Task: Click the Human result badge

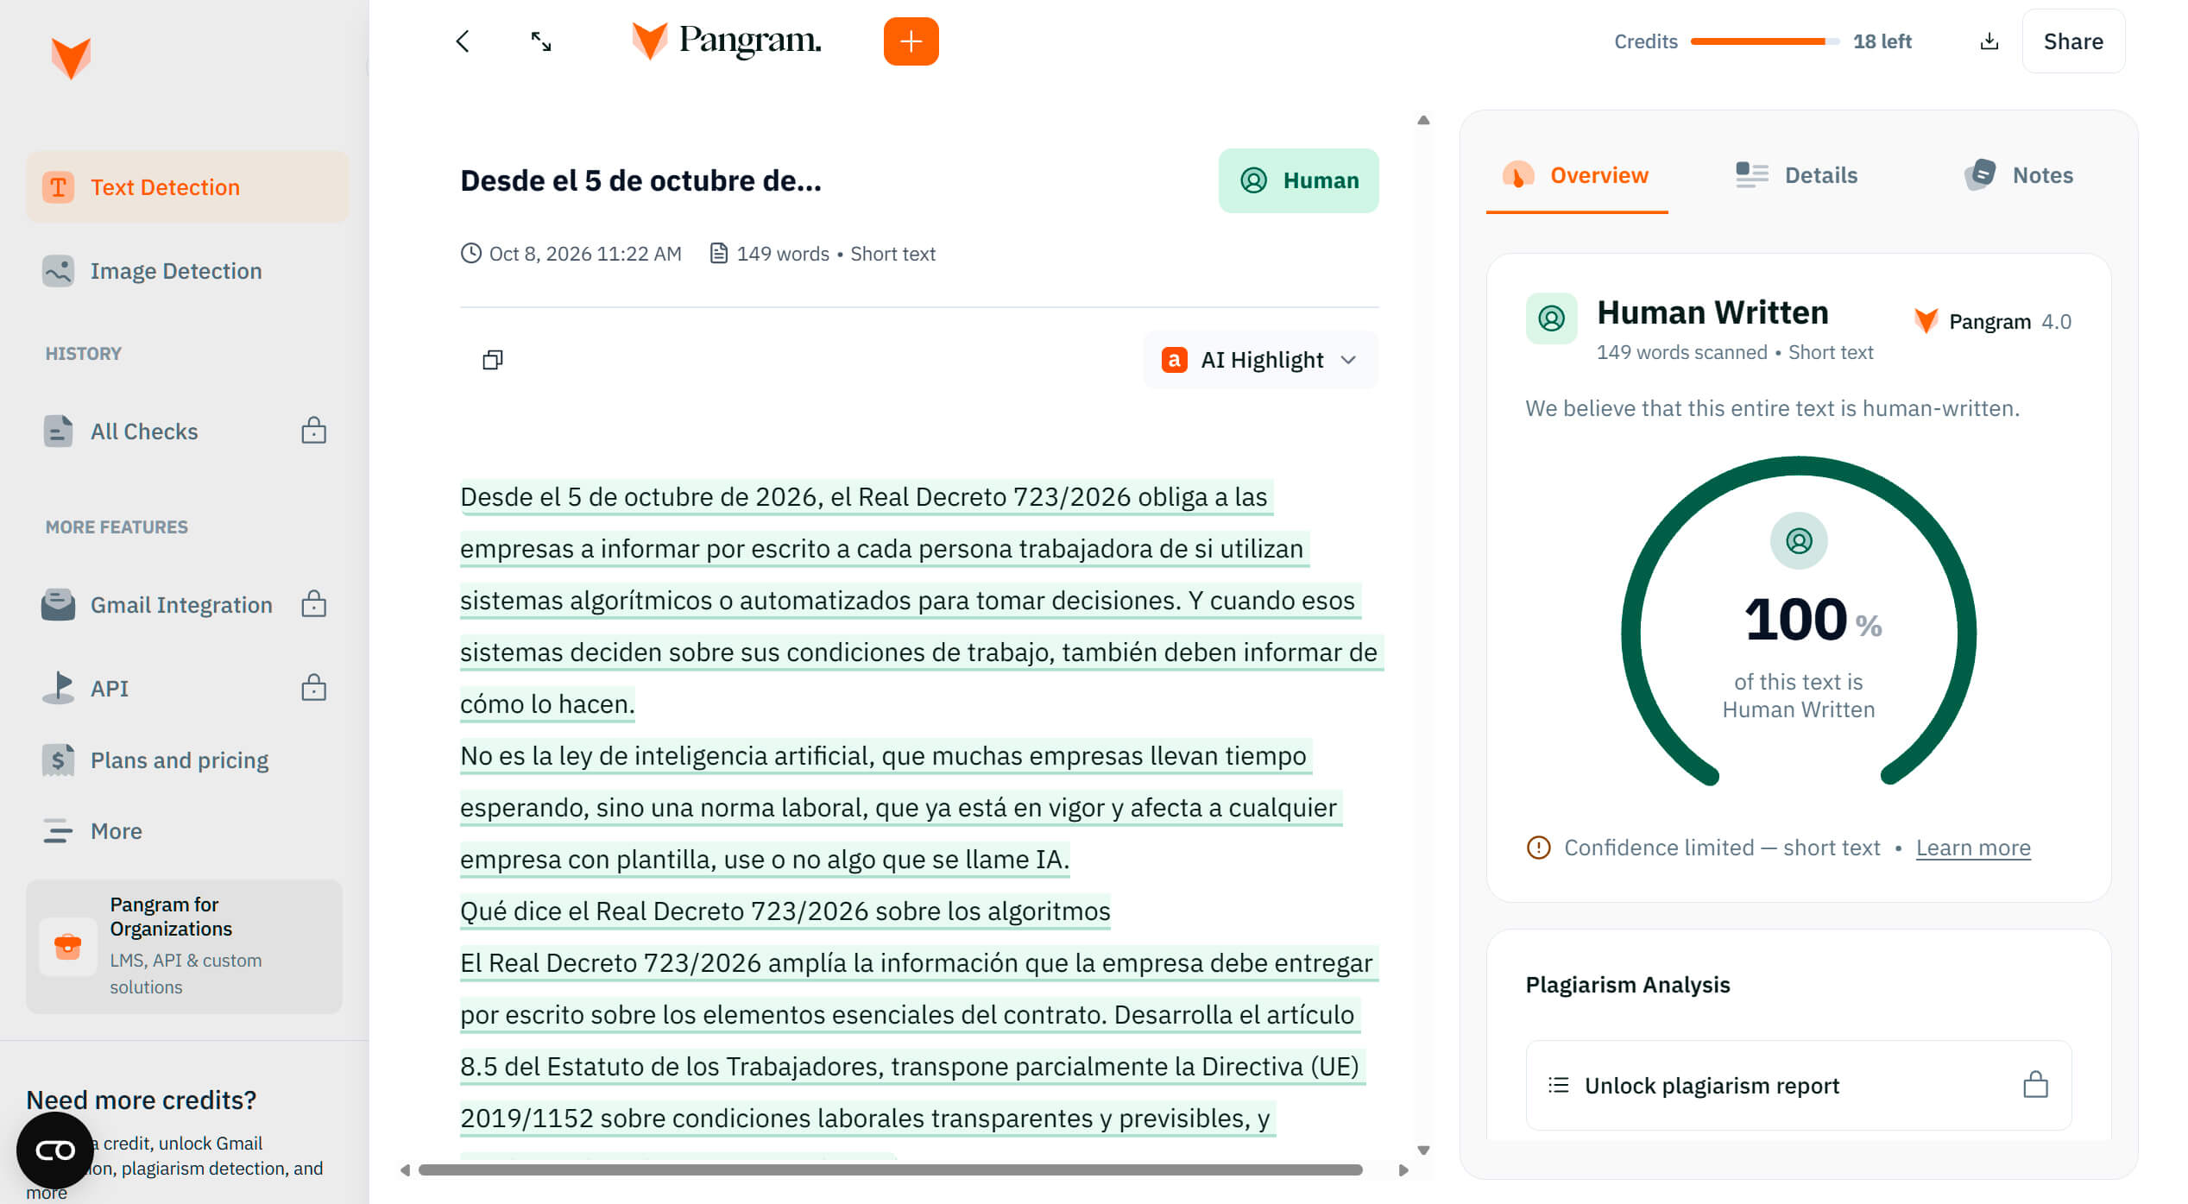Action: 1297,180
